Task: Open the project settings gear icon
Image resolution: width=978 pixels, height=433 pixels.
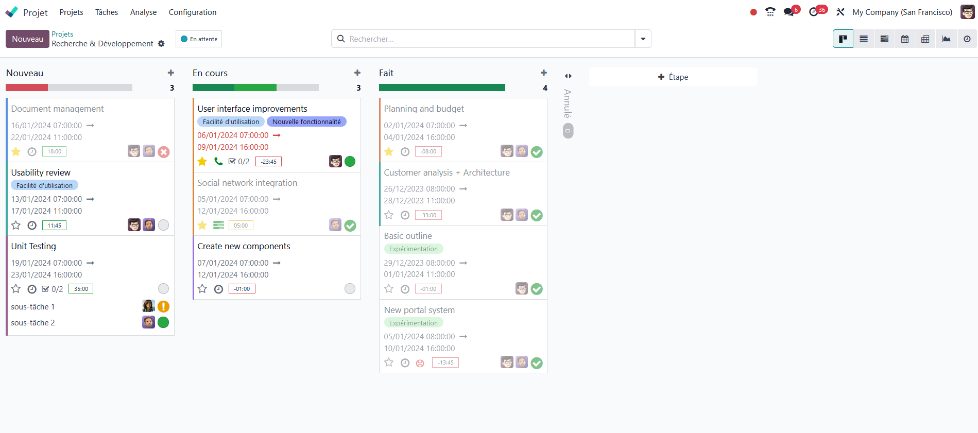Action: point(161,44)
